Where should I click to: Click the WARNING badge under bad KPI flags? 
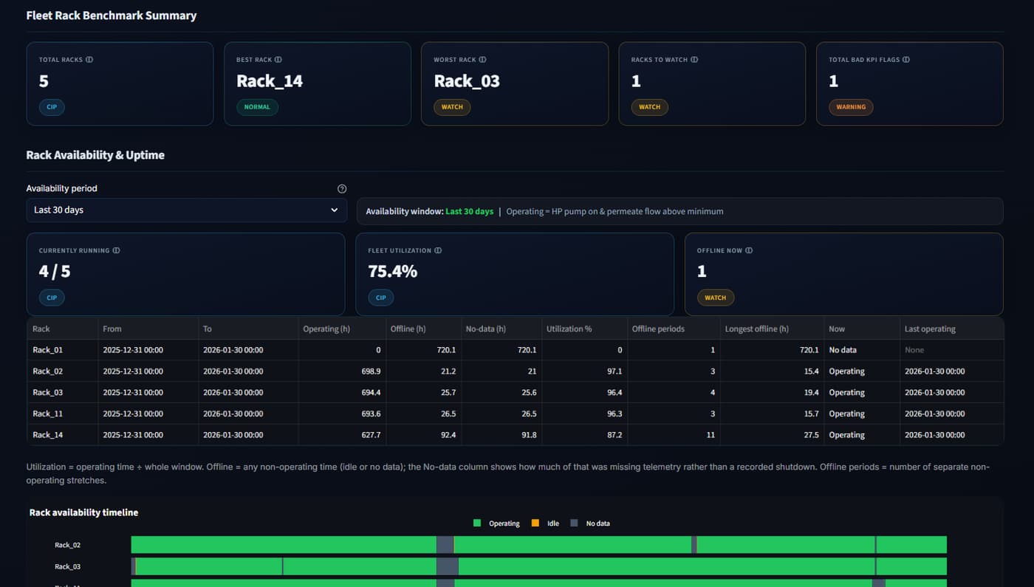point(851,107)
